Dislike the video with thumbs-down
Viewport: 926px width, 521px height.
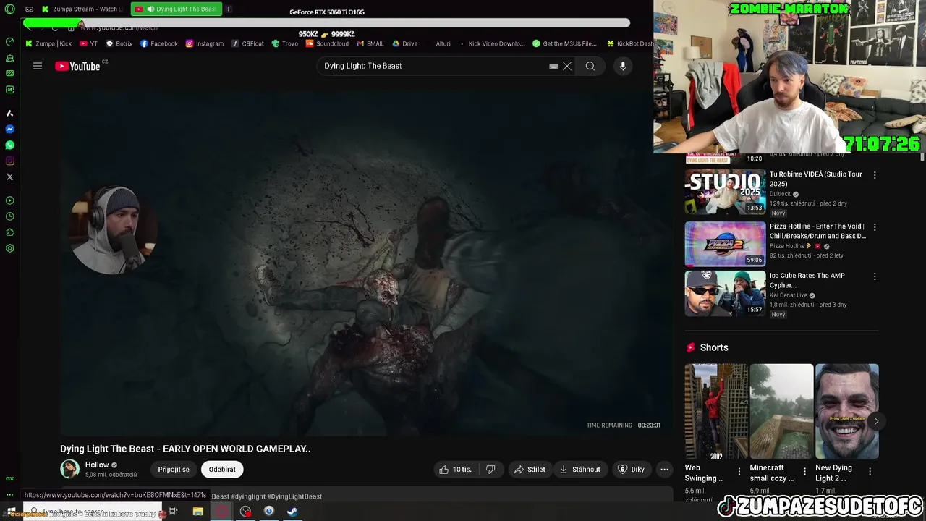[x=490, y=470]
